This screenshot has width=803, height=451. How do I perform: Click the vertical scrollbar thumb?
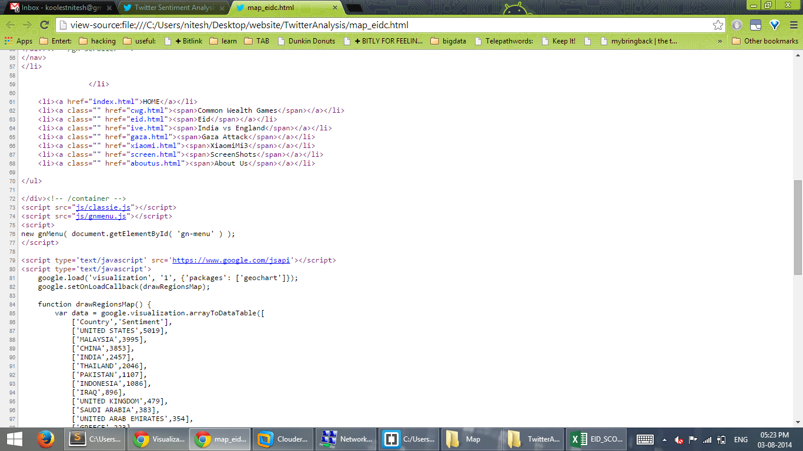coord(798,227)
